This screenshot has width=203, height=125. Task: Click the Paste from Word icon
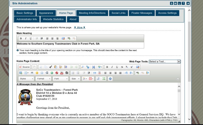[66, 67]
